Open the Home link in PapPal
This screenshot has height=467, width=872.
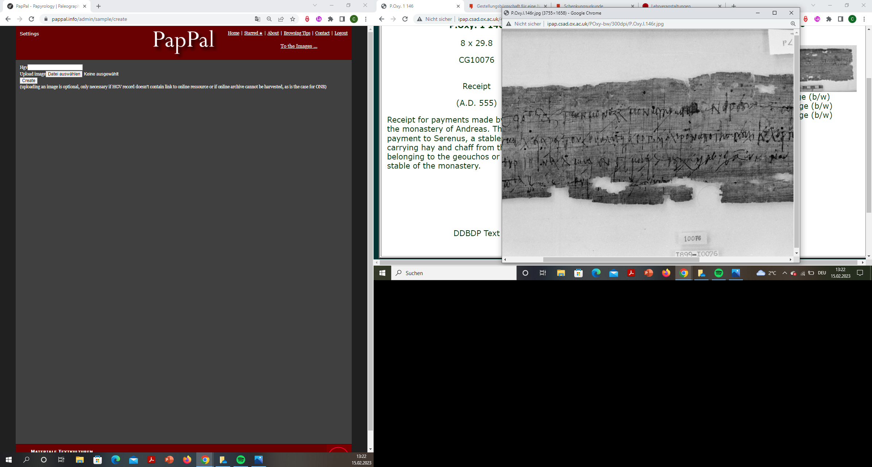click(234, 33)
